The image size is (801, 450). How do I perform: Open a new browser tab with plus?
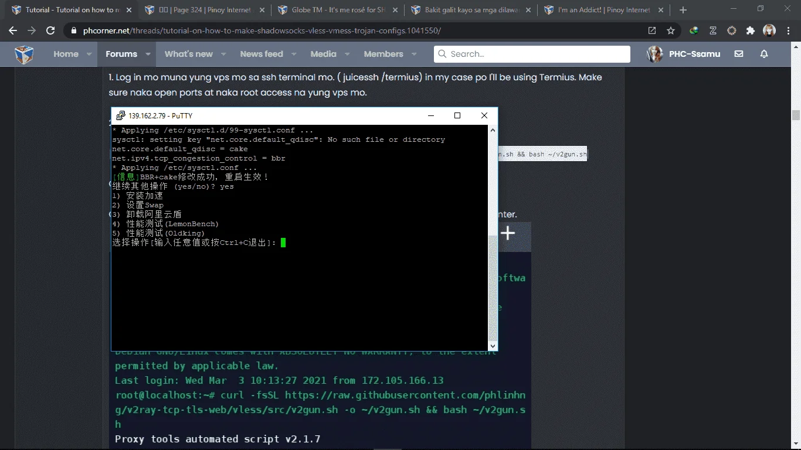click(683, 10)
